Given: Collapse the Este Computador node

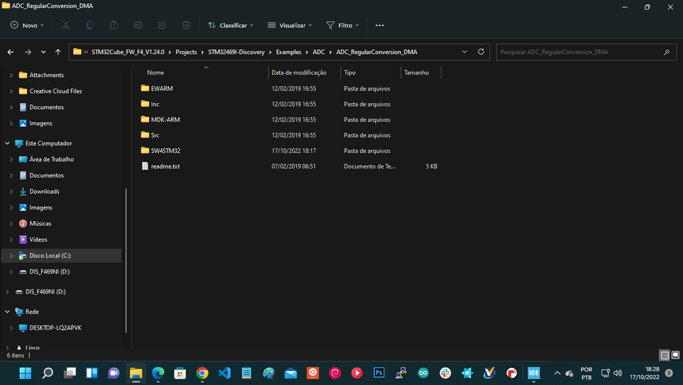Looking at the screenshot, I should click(x=8, y=143).
